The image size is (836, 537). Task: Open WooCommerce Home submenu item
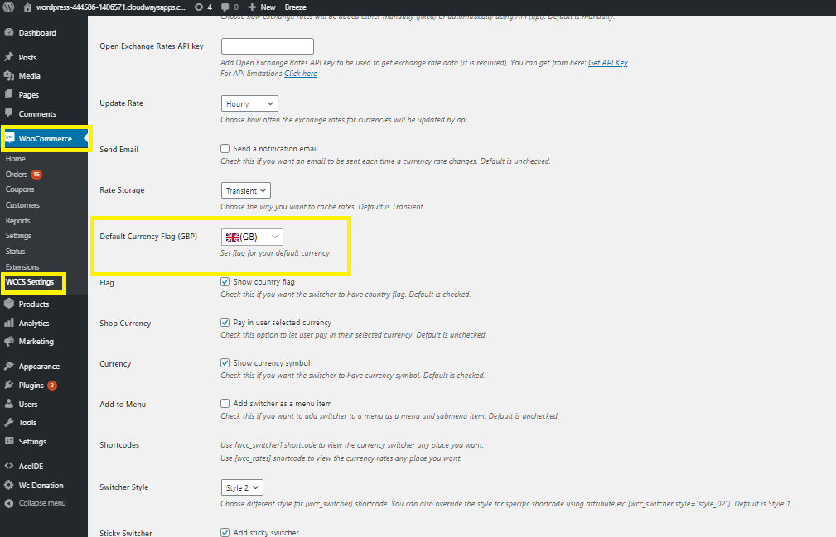pyautogui.click(x=16, y=159)
